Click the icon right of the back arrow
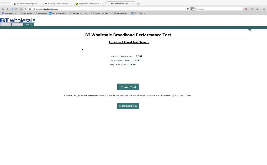Screen dimensions: 267x165 (30, 9)
